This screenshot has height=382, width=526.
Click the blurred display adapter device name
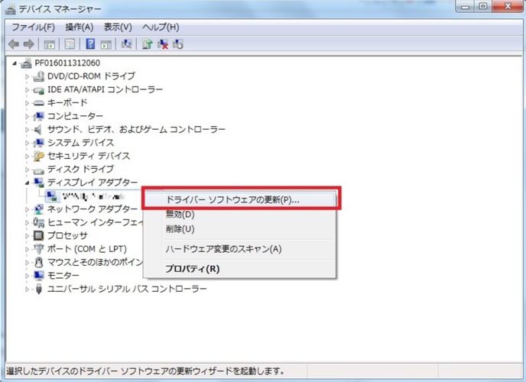[94, 196]
